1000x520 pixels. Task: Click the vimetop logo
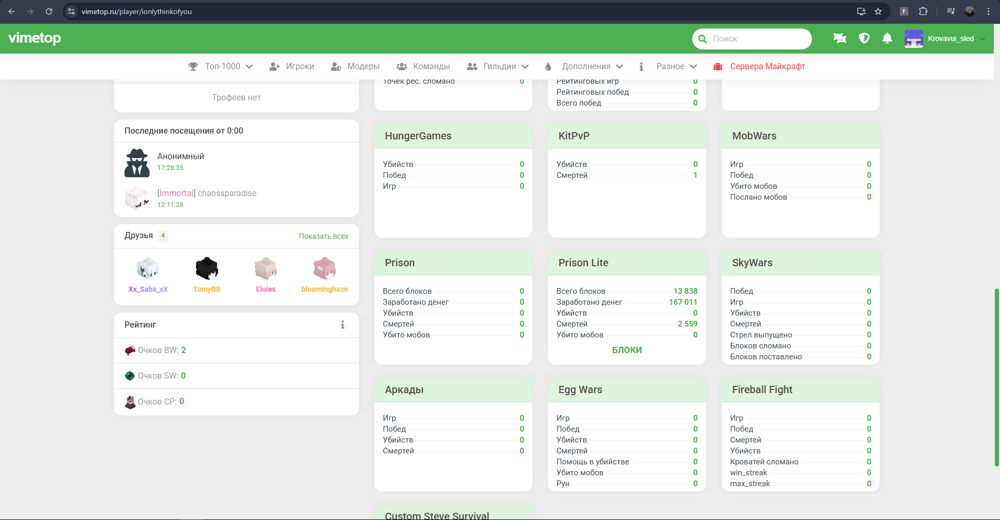pos(35,38)
